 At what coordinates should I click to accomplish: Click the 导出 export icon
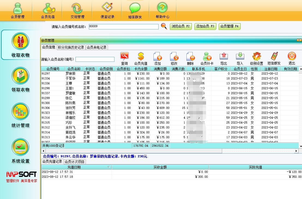coord(224,56)
